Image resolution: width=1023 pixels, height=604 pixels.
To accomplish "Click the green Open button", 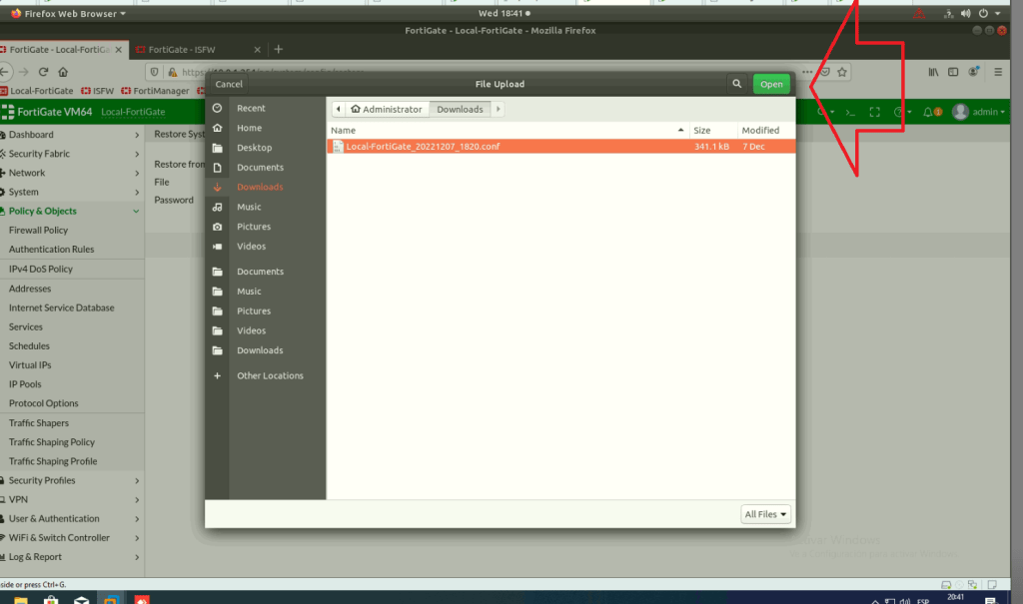I will click(x=771, y=85).
